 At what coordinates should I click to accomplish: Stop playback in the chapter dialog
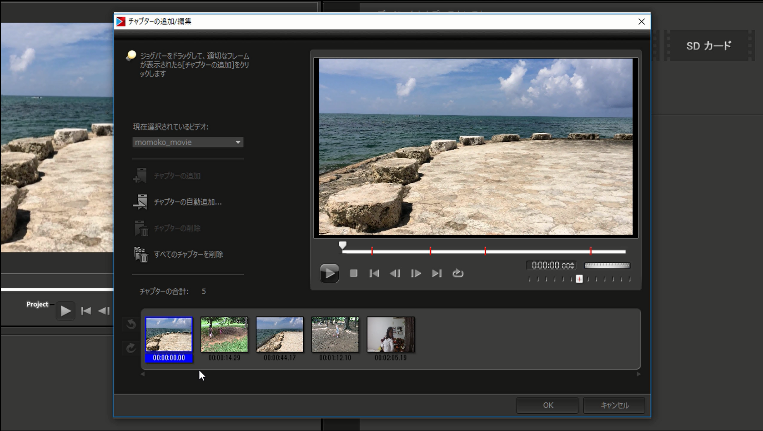pos(353,273)
